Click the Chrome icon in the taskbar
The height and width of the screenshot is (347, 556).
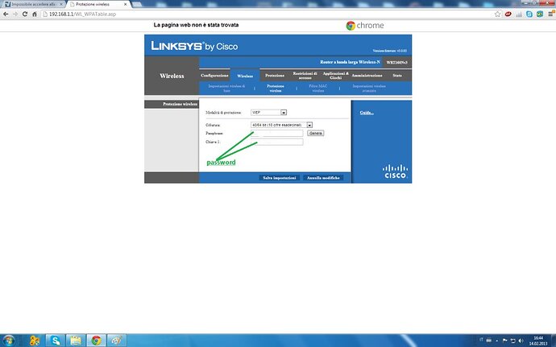point(97,339)
